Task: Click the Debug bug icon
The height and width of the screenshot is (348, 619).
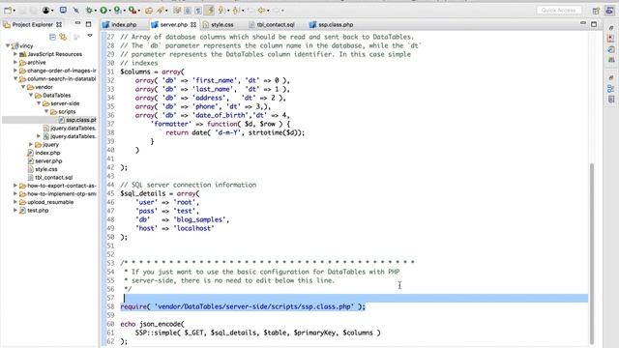Action: (89, 11)
